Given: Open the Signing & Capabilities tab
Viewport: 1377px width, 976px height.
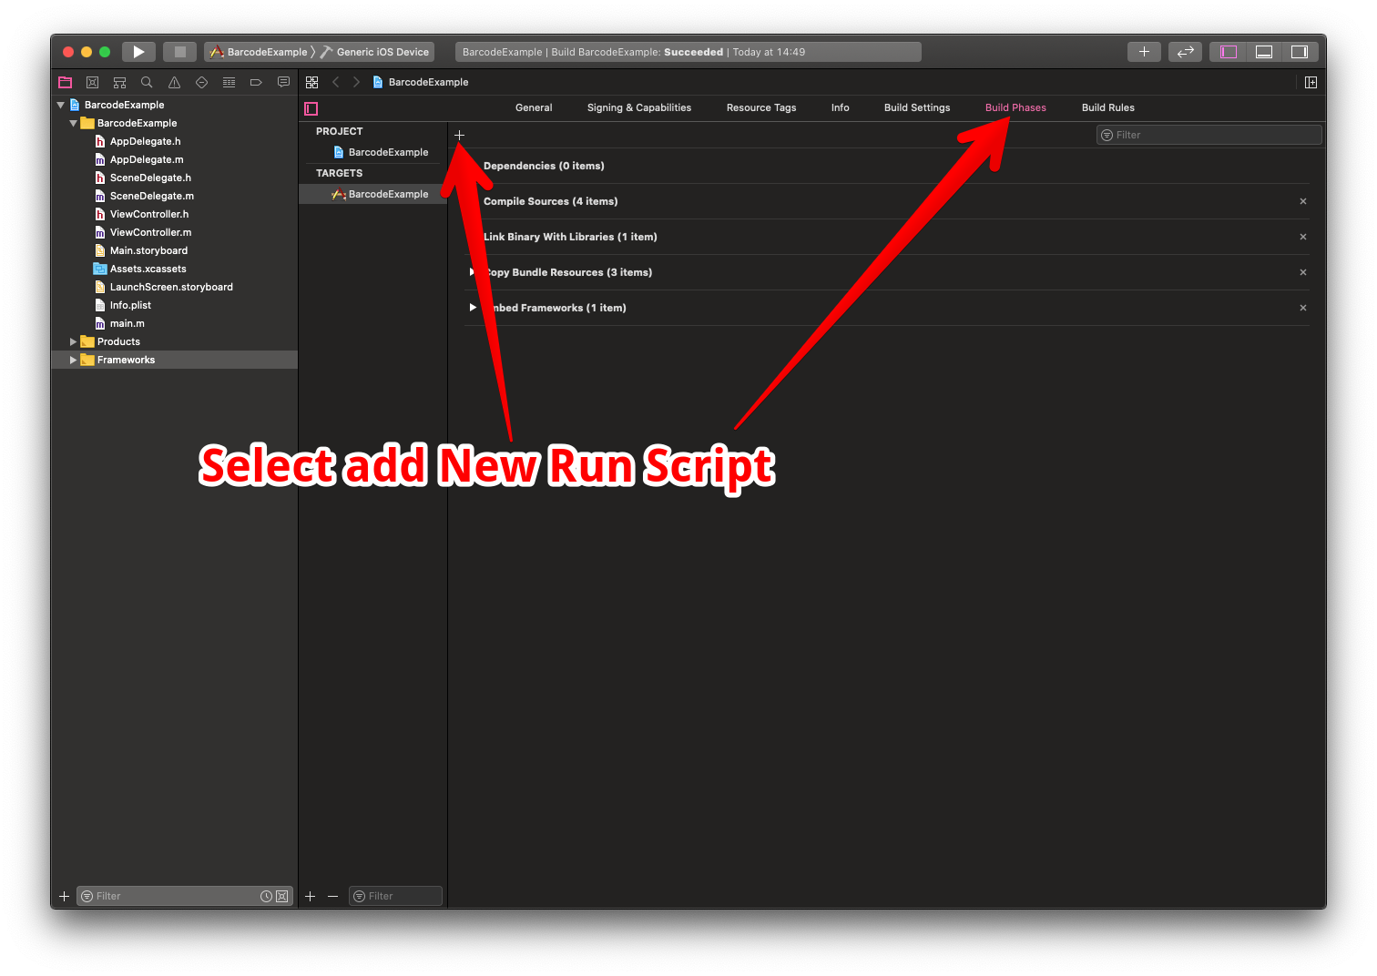Looking at the screenshot, I should [x=638, y=107].
